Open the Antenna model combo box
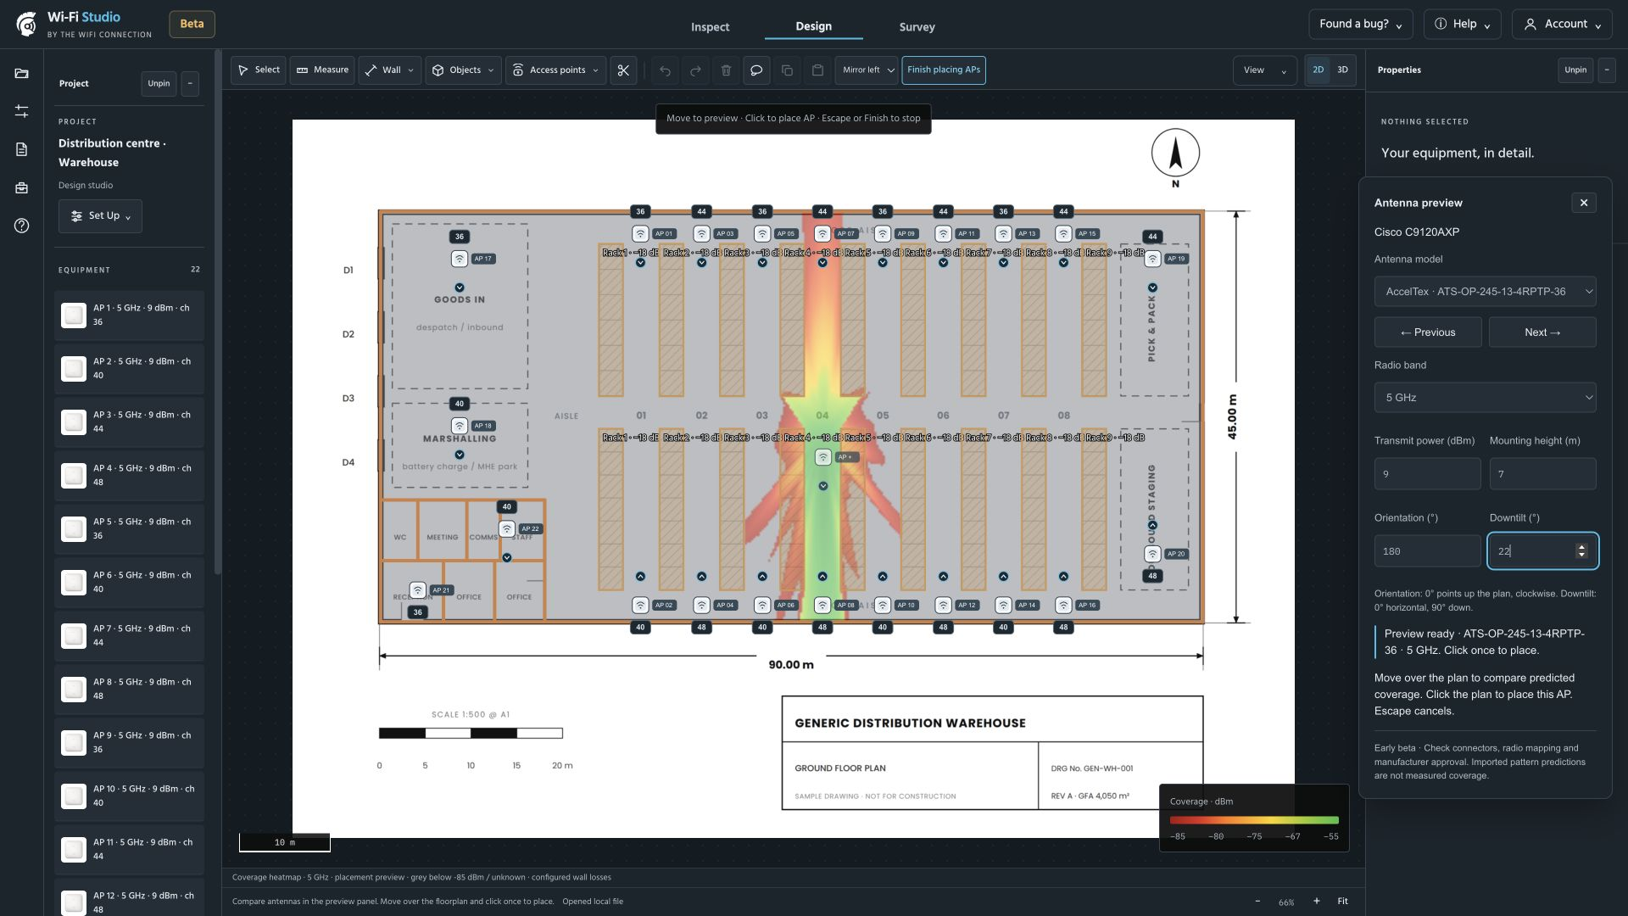The width and height of the screenshot is (1628, 916). pos(1485,292)
